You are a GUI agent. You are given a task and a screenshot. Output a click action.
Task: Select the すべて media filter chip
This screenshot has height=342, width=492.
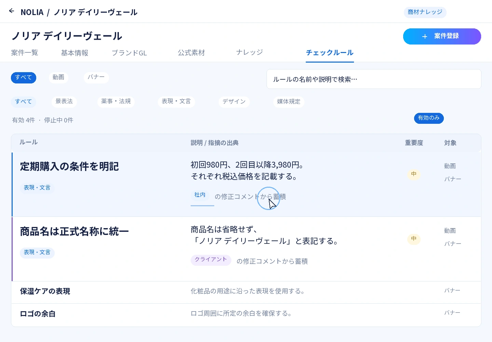tap(24, 77)
